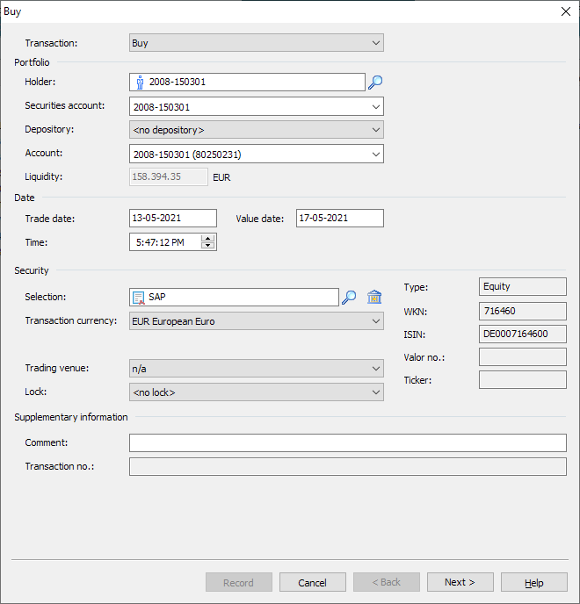The height and width of the screenshot is (604, 580).
Task: Click the Cancel button
Action: pos(312,583)
